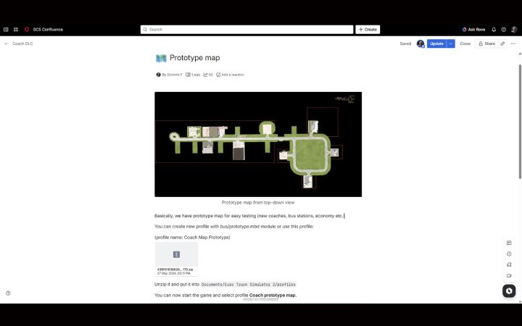Copy the page link icon
The image size is (522, 326).
pyautogui.click(x=502, y=43)
